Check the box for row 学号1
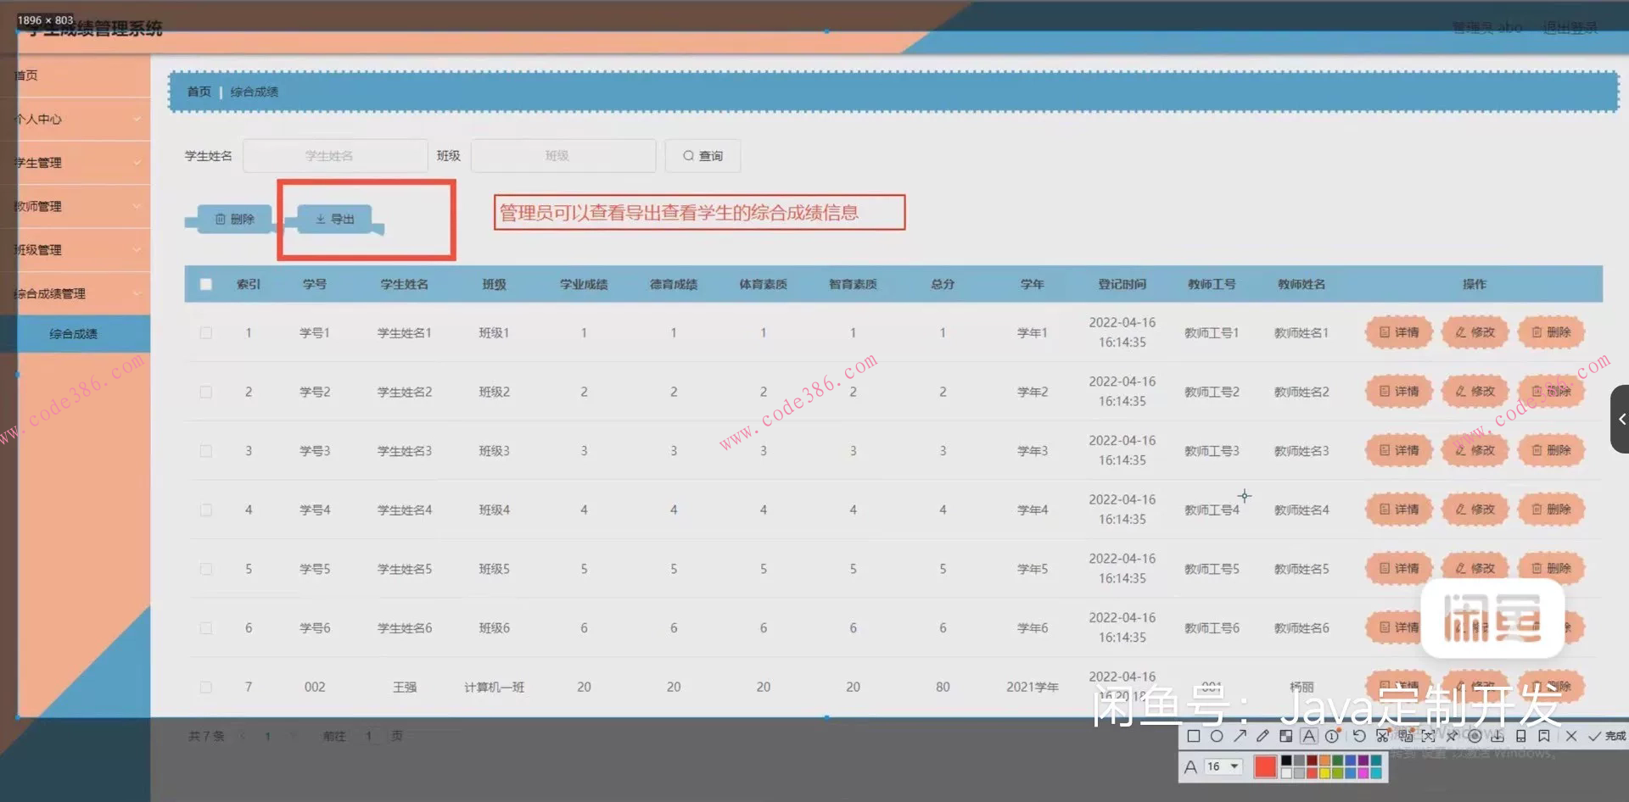This screenshot has width=1629, height=802. 206,333
